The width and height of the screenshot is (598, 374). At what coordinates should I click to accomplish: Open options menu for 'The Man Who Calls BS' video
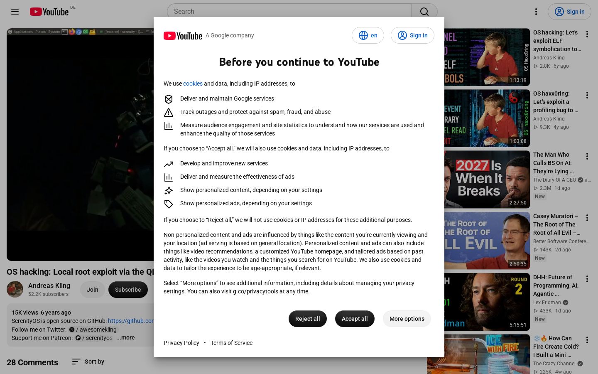coord(587,156)
